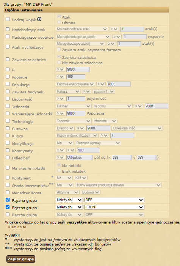Image resolution: width=180 pixels, height=266 pixels.
Task: Expand the Drewno resource dropdown
Action: pyautogui.click(x=65, y=128)
